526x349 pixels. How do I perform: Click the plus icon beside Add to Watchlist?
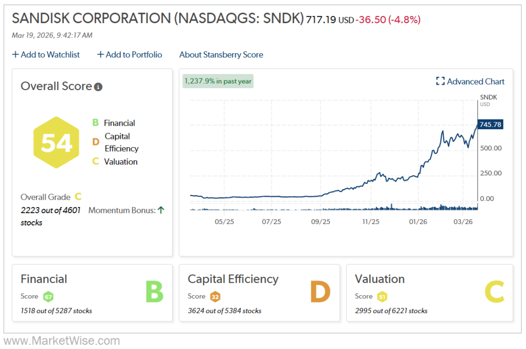pos(15,54)
